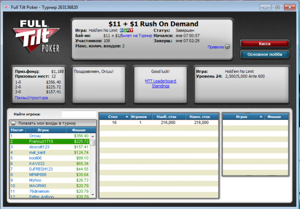Expand the Правила rules arrow
Screen dimensions: 300x209
(x=227, y=47)
